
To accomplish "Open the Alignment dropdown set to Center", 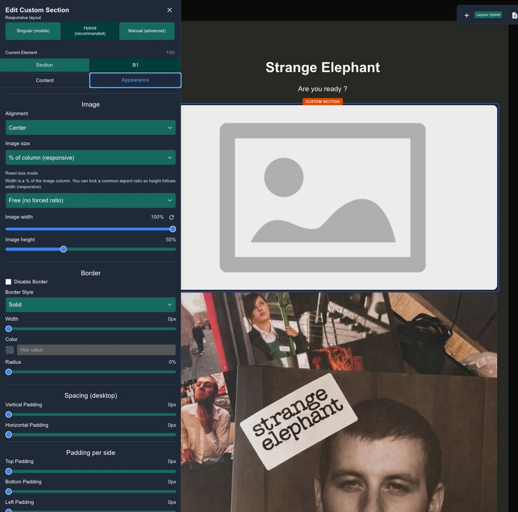I will click(x=90, y=128).
